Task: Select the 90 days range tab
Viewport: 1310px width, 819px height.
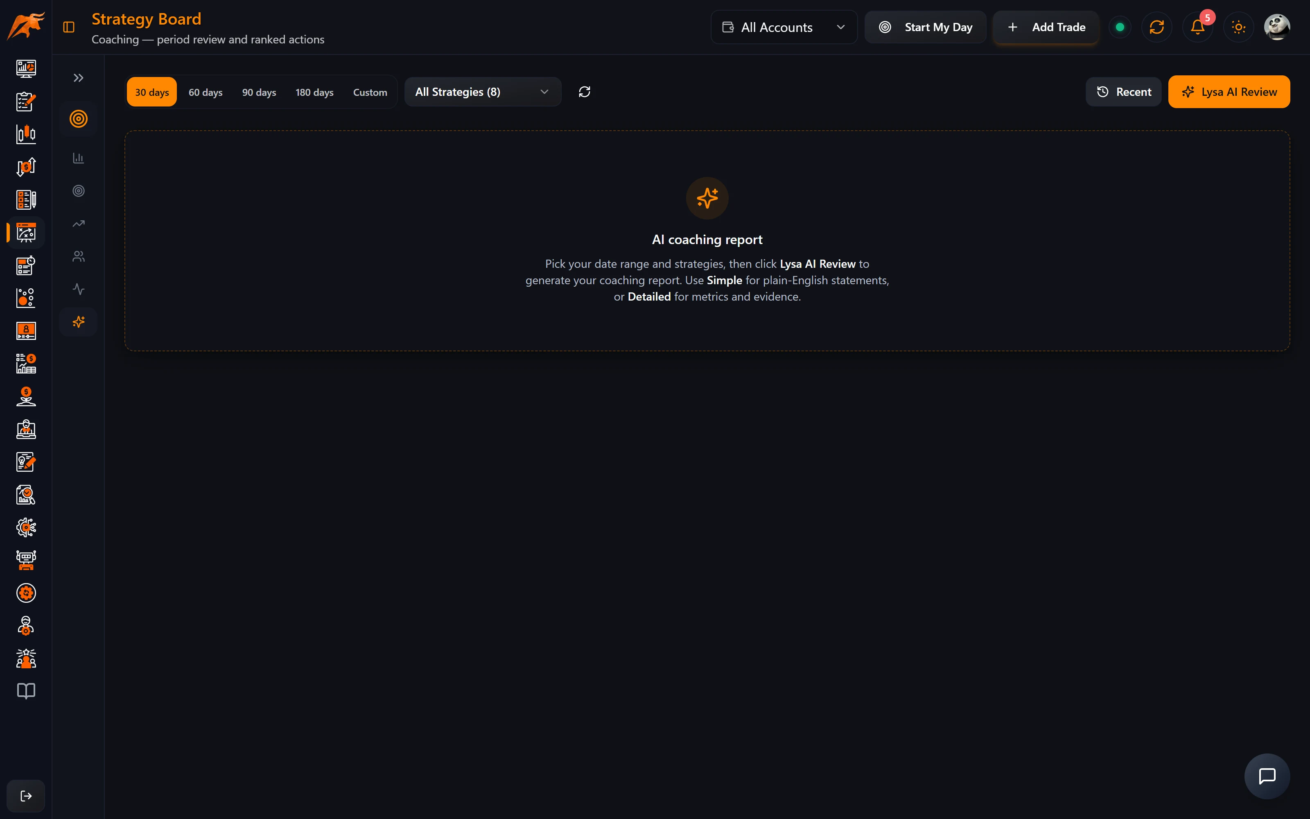Action: point(259,92)
